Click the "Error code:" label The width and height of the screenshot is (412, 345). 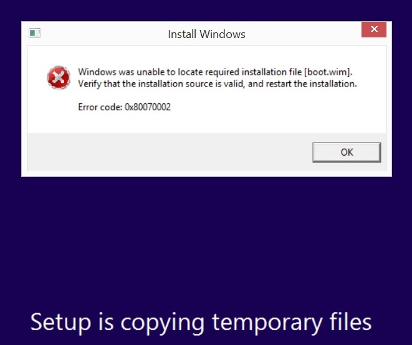point(100,107)
